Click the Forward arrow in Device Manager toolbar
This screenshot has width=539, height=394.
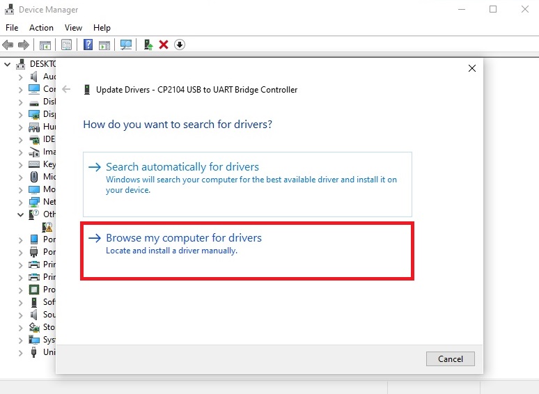24,45
